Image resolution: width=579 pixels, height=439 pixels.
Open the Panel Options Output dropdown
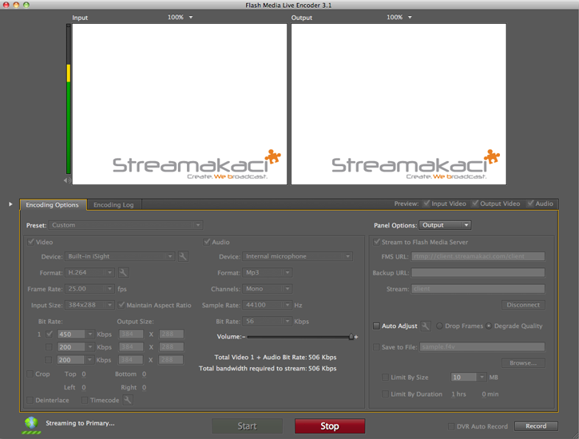click(x=445, y=225)
